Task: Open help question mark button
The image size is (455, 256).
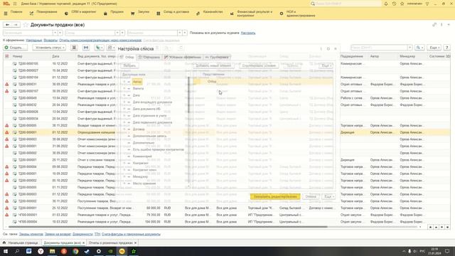Action: click(447, 48)
